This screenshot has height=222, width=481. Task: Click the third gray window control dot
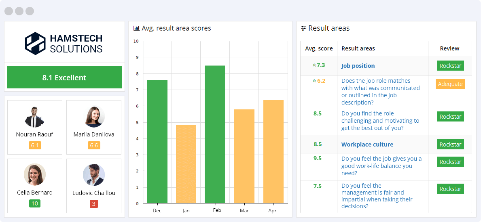tap(30, 11)
